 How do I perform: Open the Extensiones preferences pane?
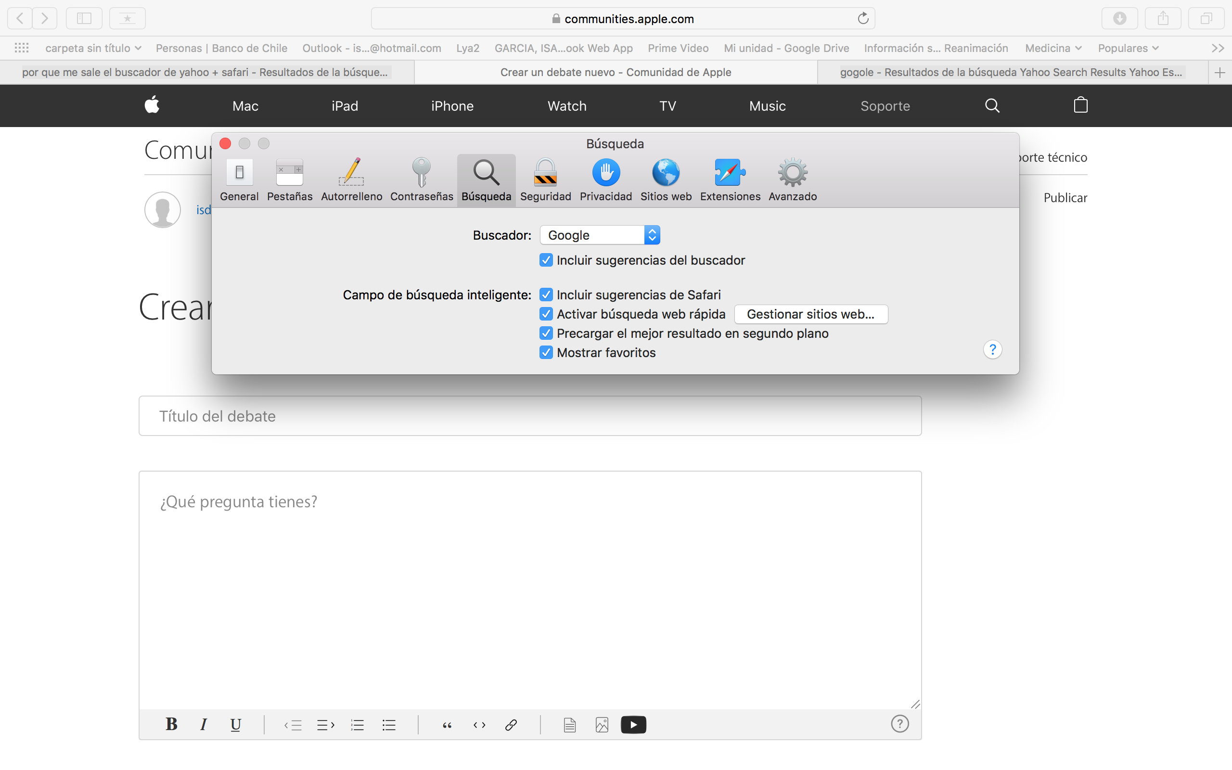pos(730,180)
